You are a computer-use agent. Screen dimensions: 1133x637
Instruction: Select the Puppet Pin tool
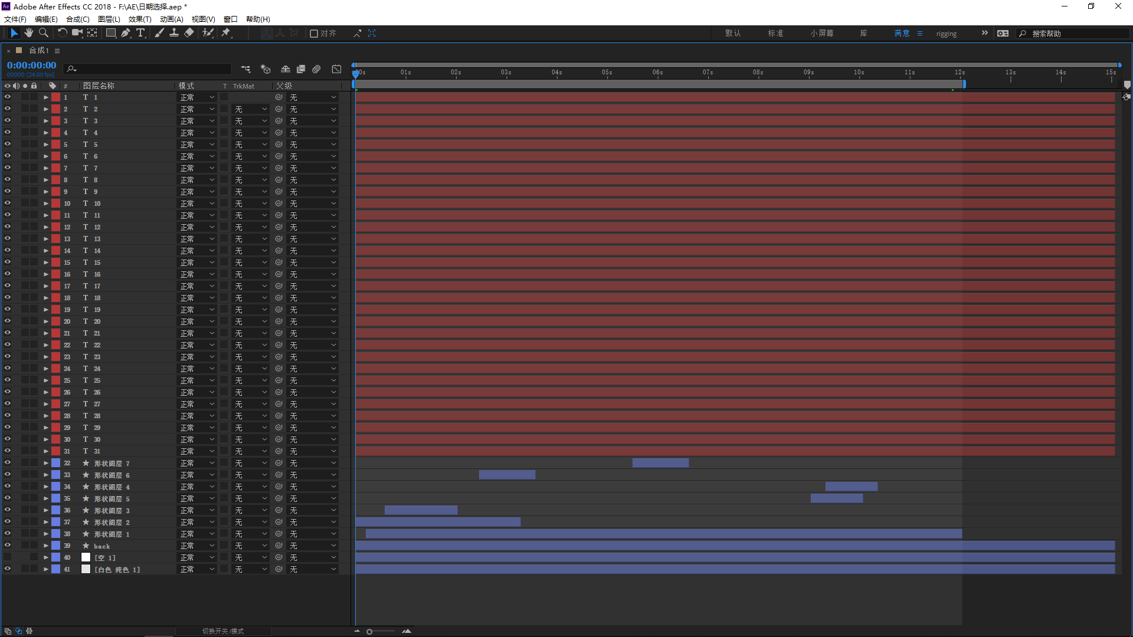pyautogui.click(x=226, y=33)
